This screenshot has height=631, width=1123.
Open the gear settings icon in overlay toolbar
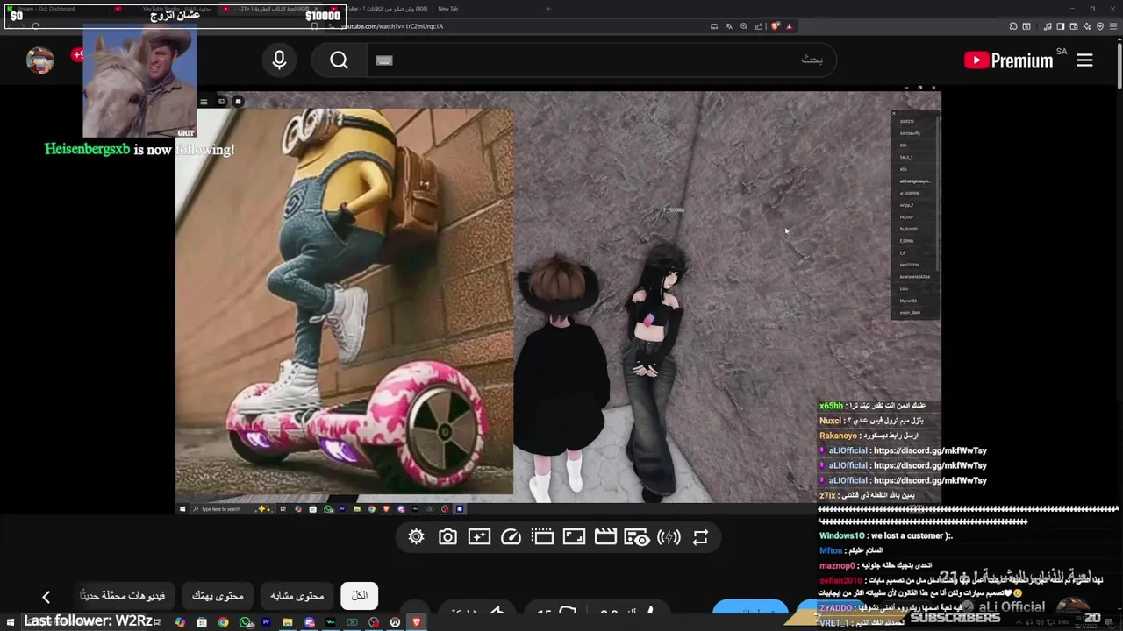pos(416,537)
